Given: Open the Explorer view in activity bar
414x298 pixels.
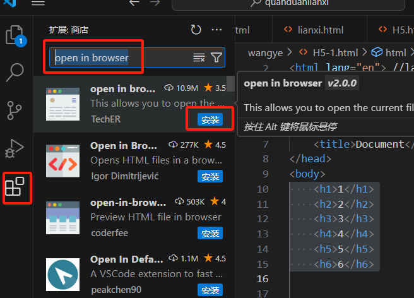Looking at the screenshot, I should [15, 35].
